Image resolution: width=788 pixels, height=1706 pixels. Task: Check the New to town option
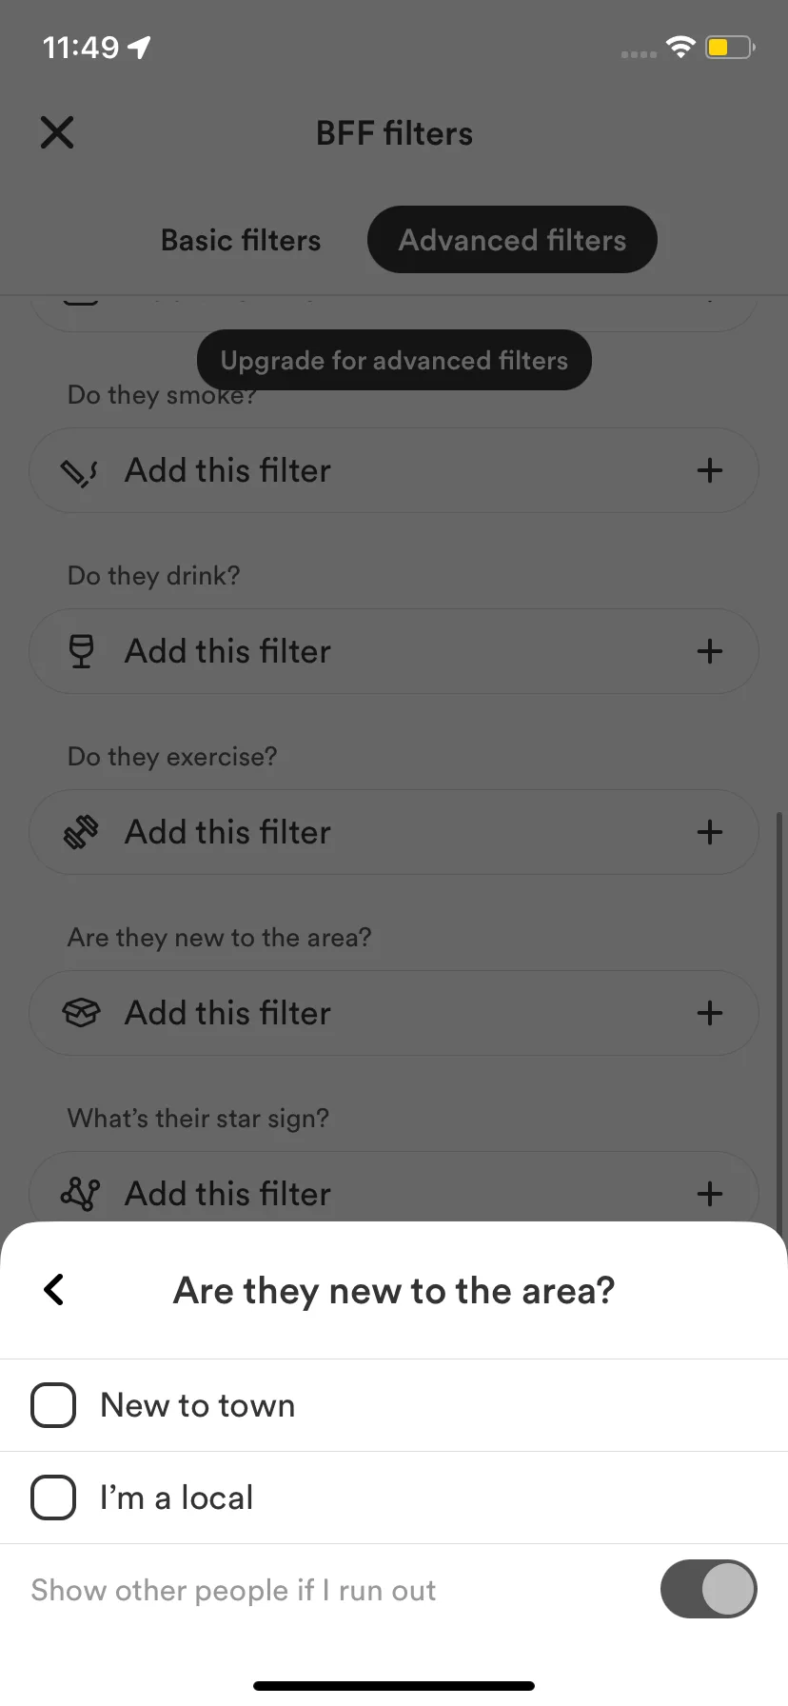tap(53, 1405)
